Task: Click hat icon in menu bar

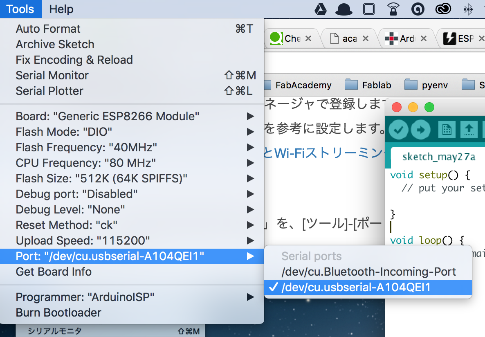Action: click(x=344, y=9)
